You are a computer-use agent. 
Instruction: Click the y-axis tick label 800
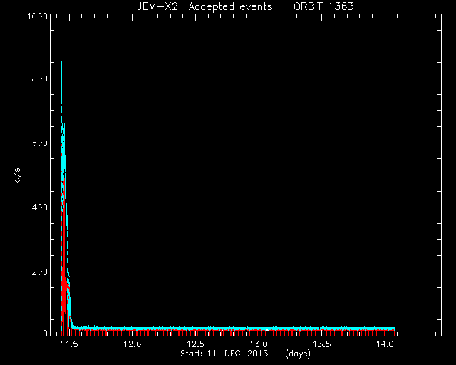click(x=39, y=78)
